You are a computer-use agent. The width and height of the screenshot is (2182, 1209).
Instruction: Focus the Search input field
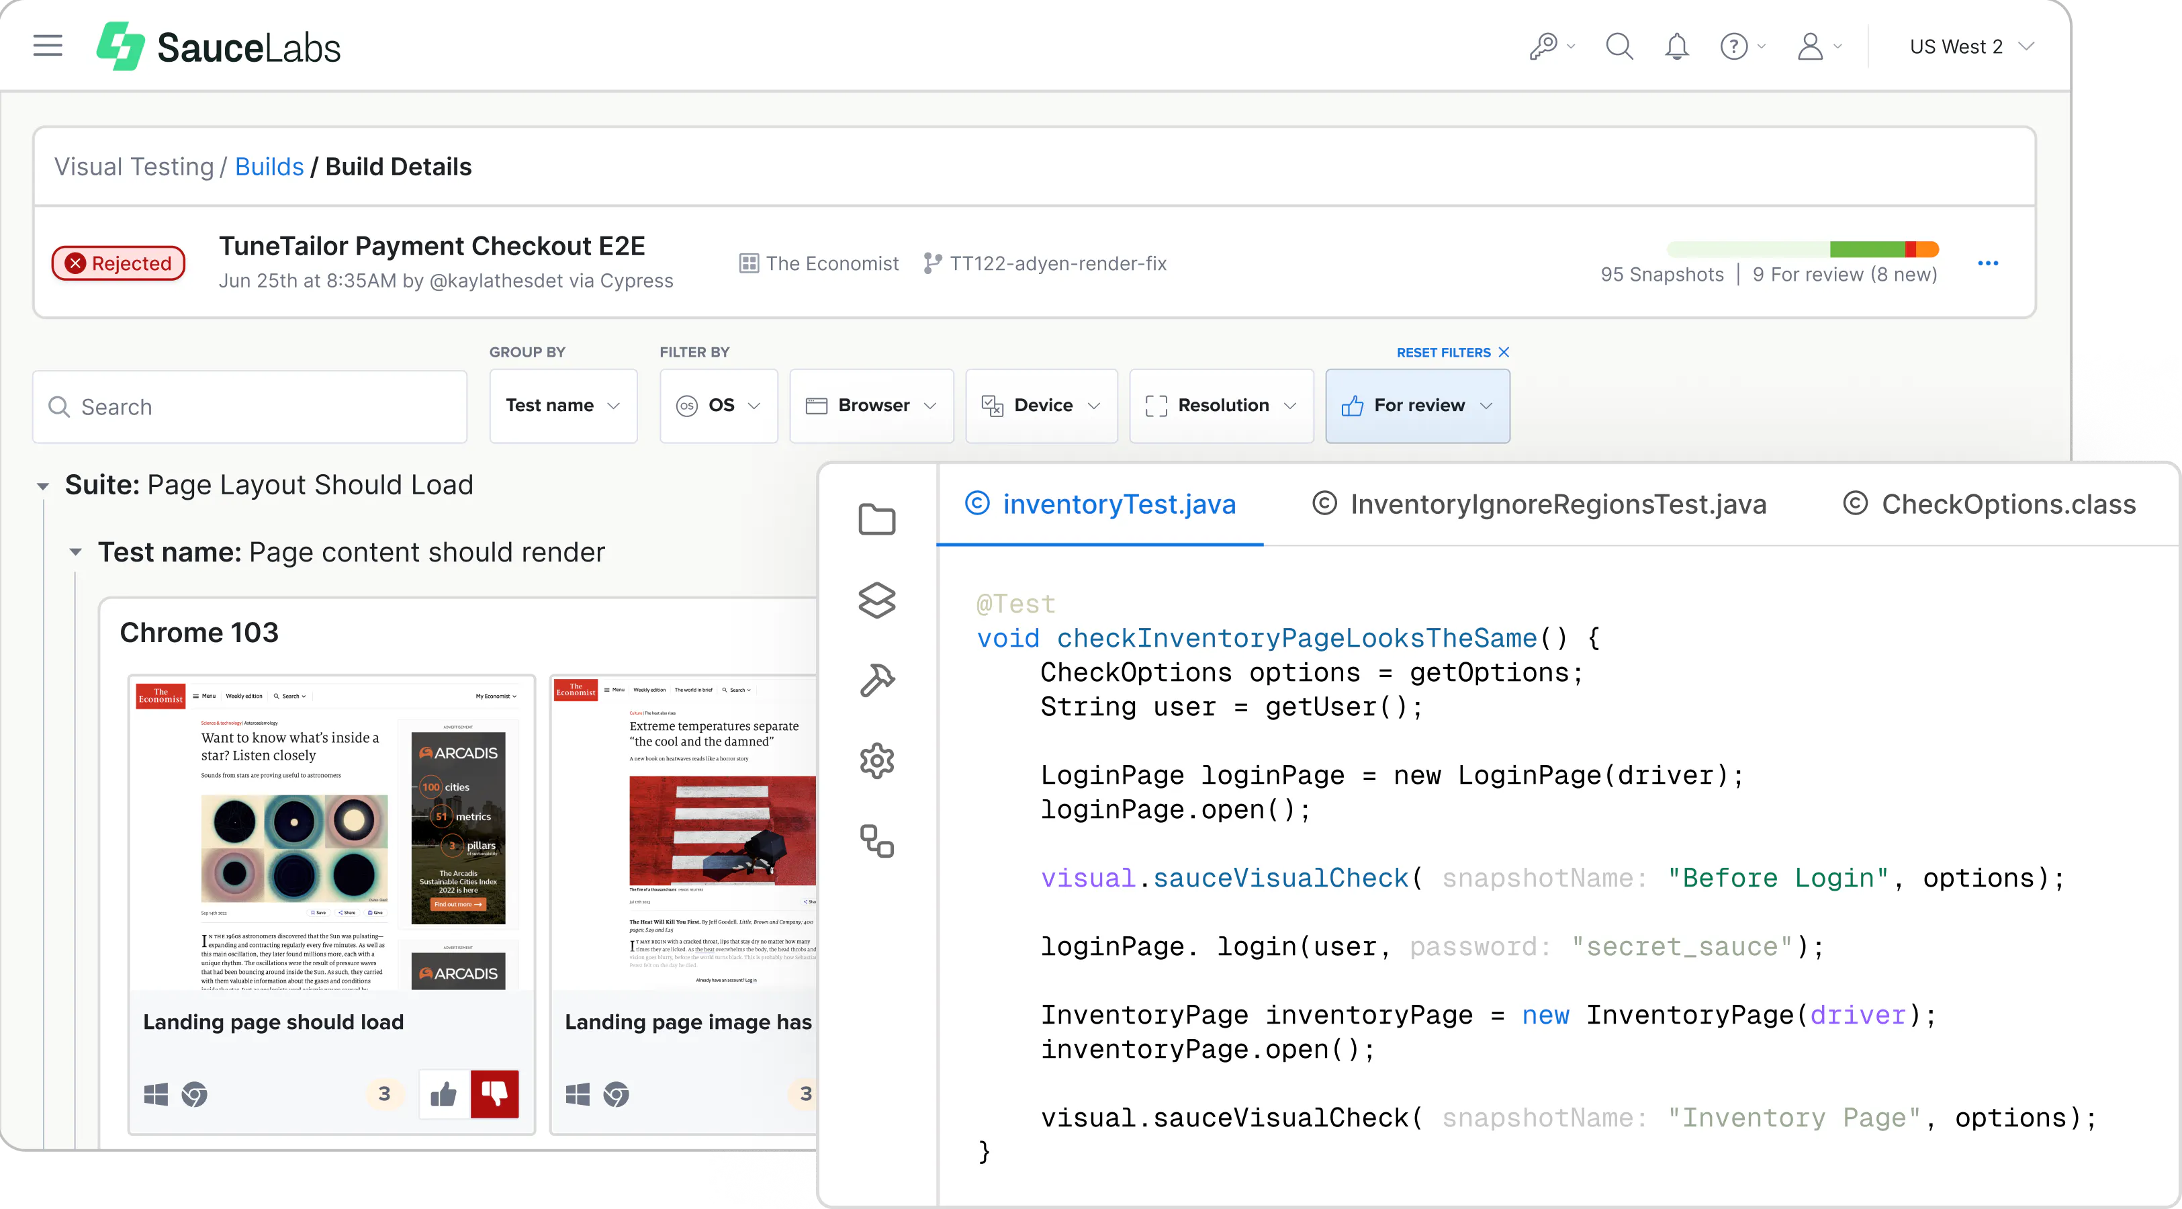coord(250,406)
